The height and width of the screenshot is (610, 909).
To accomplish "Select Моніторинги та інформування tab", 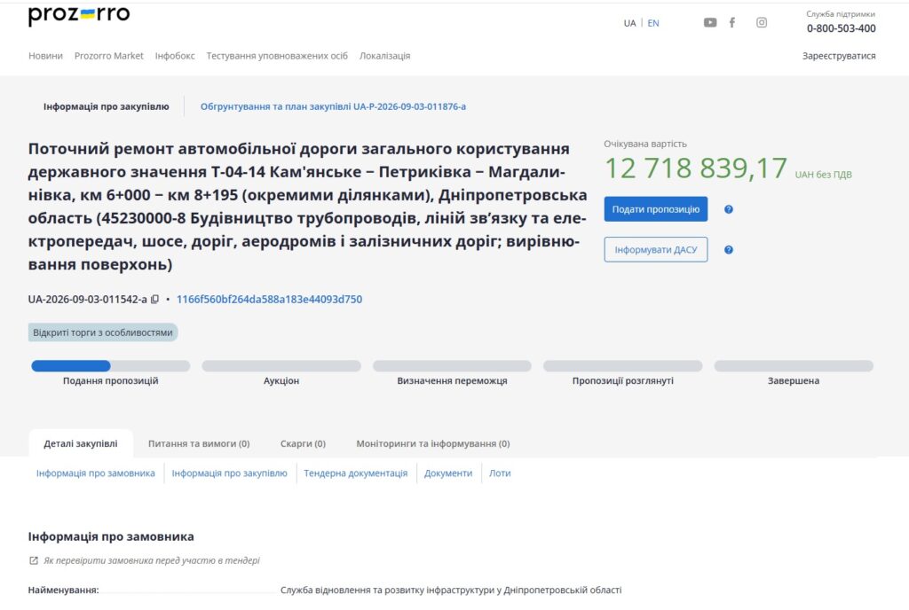I will 433,444.
